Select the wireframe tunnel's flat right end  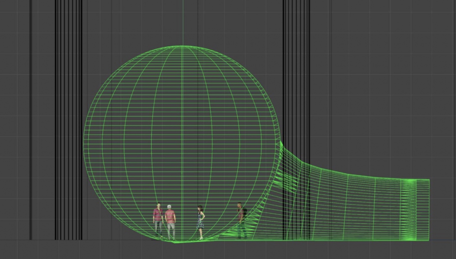coord(429,210)
